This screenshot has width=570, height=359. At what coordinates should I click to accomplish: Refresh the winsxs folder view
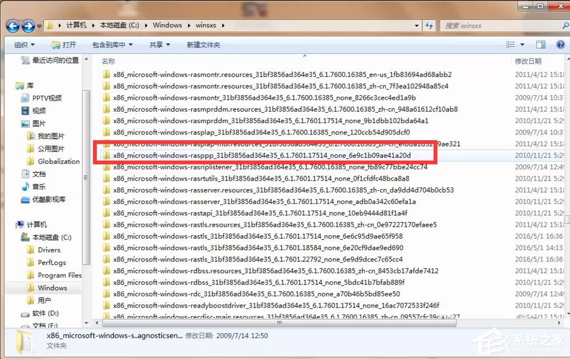429,26
